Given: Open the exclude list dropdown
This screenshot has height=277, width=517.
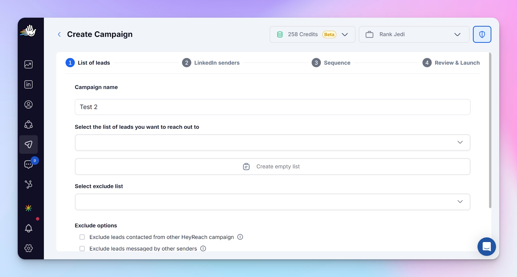Looking at the screenshot, I should click(272, 202).
